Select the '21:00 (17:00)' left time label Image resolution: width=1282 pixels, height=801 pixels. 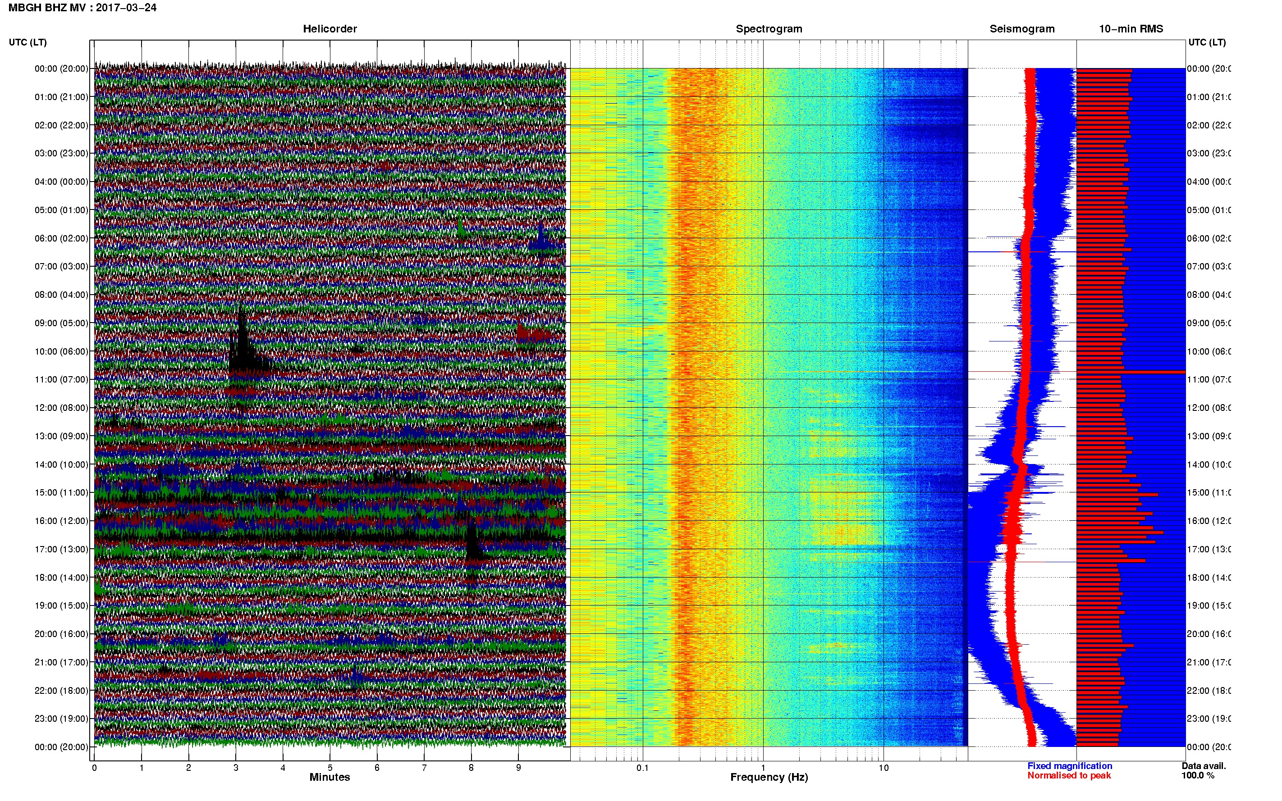click(x=61, y=662)
